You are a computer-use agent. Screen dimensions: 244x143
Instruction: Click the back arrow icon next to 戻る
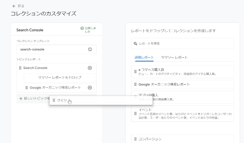tap(14, 6)
